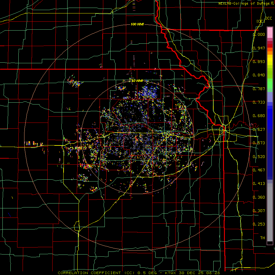Click the 0.787 legend value
This screenshot has width=275, height=275.
click(x=259, y=89)
